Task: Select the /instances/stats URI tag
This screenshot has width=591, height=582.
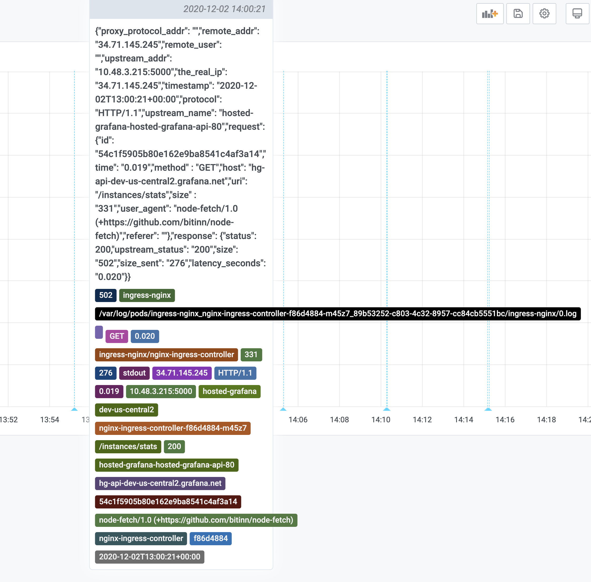Action: 128,446
